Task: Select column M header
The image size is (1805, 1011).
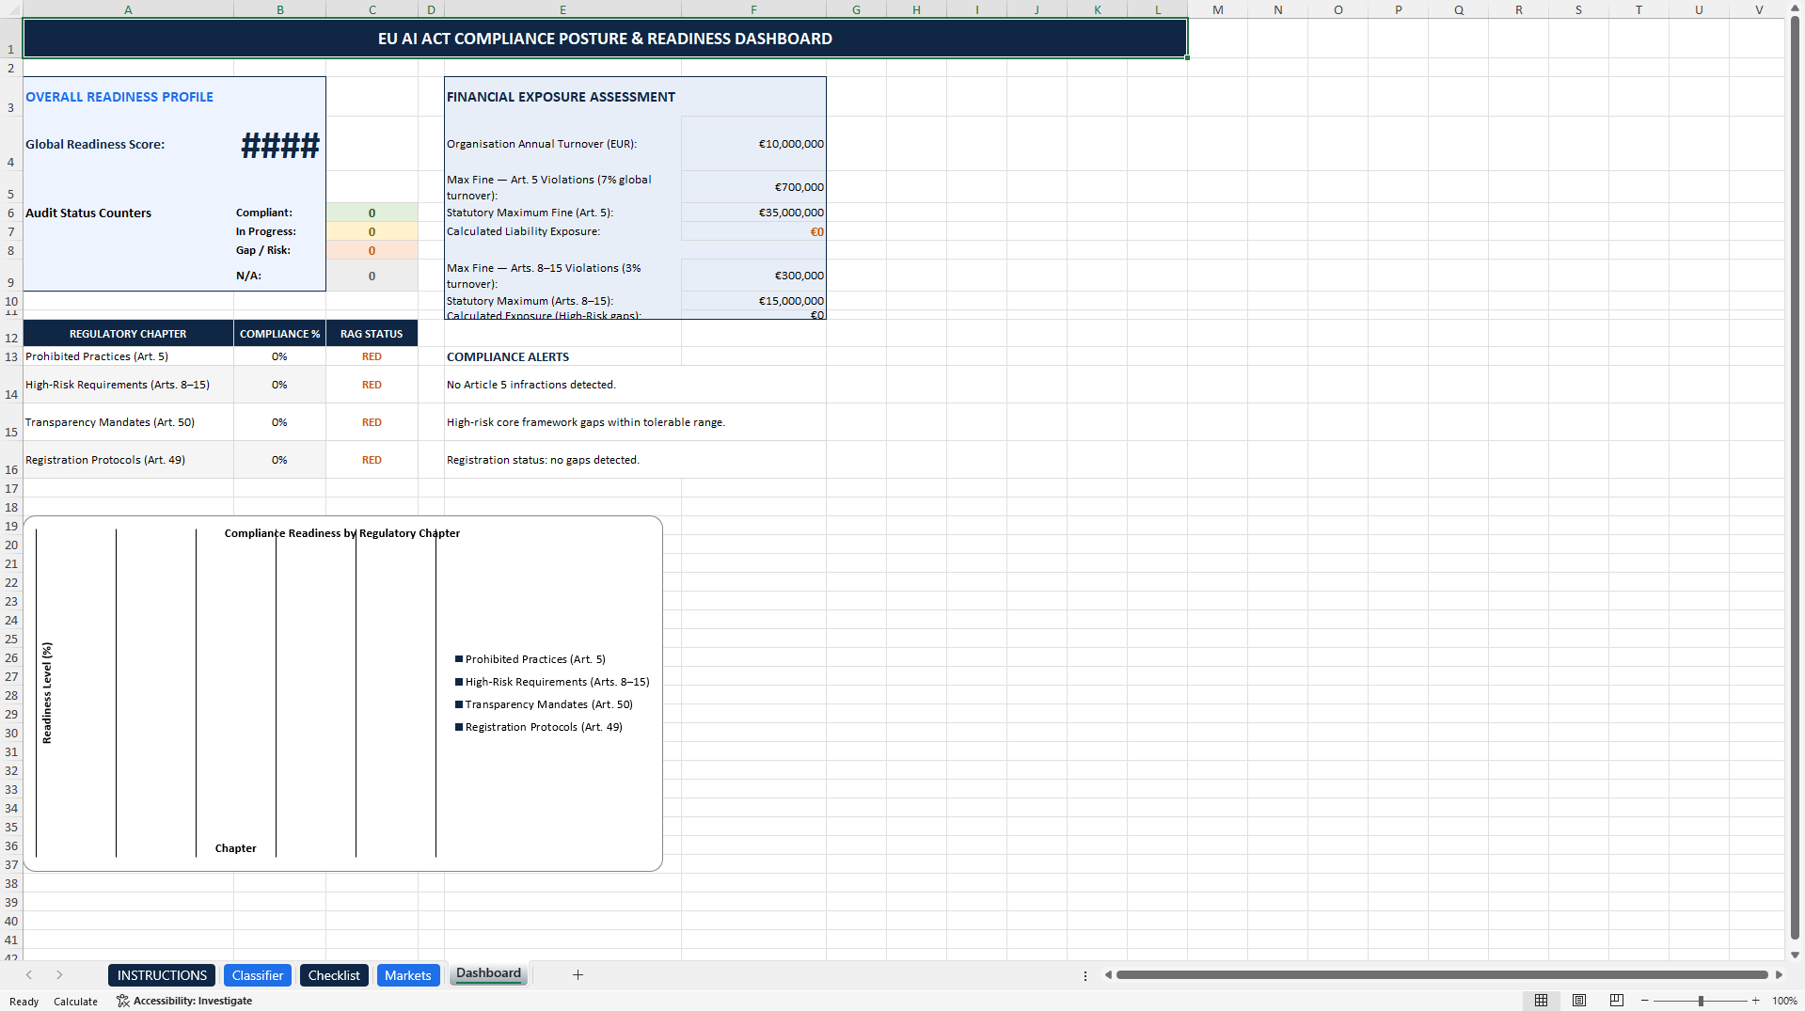Action: pos(1217,9)
